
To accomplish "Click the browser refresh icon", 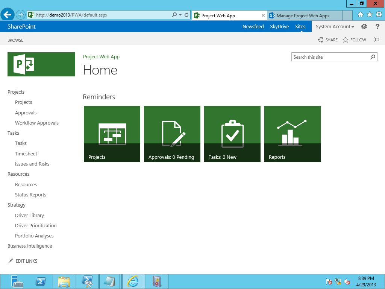I will 186,15.
